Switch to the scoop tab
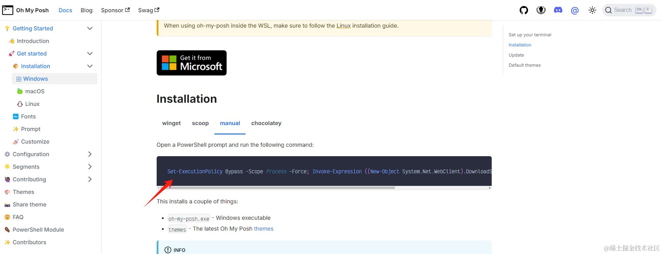Screen dimensions: 662x254 tap(200, 123)
